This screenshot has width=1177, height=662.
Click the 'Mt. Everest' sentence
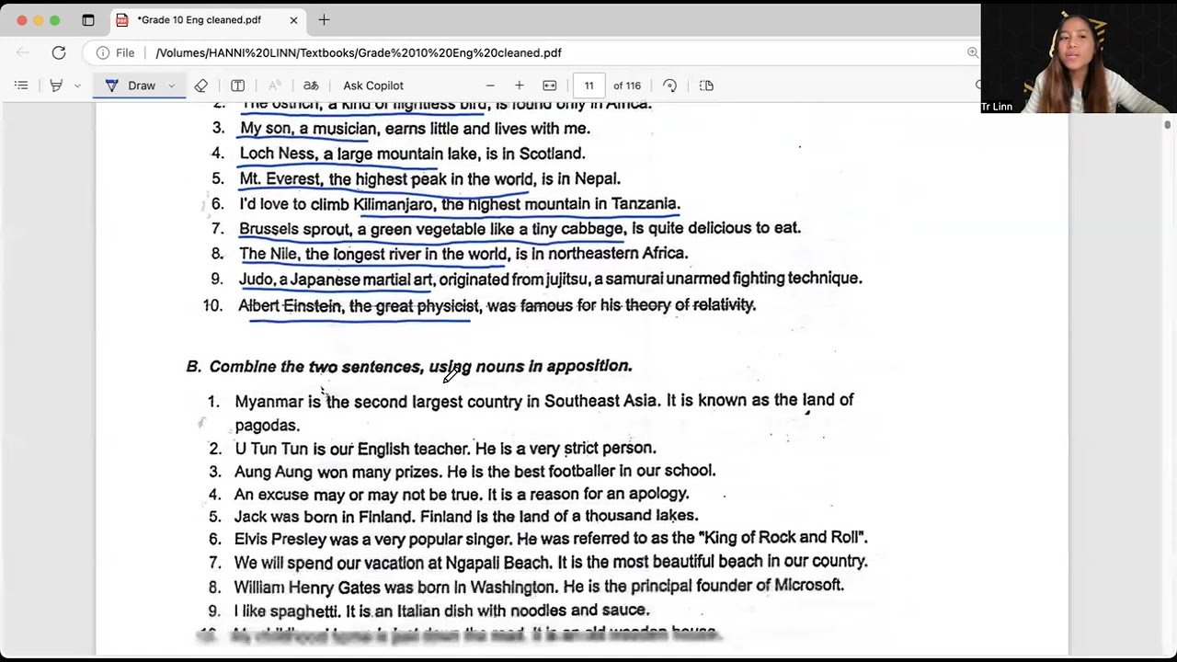[429, 178]
